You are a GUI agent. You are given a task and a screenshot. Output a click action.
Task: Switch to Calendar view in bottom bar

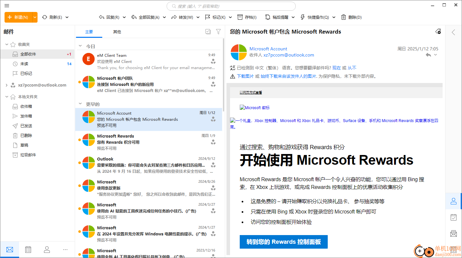[x=28, y=249]
